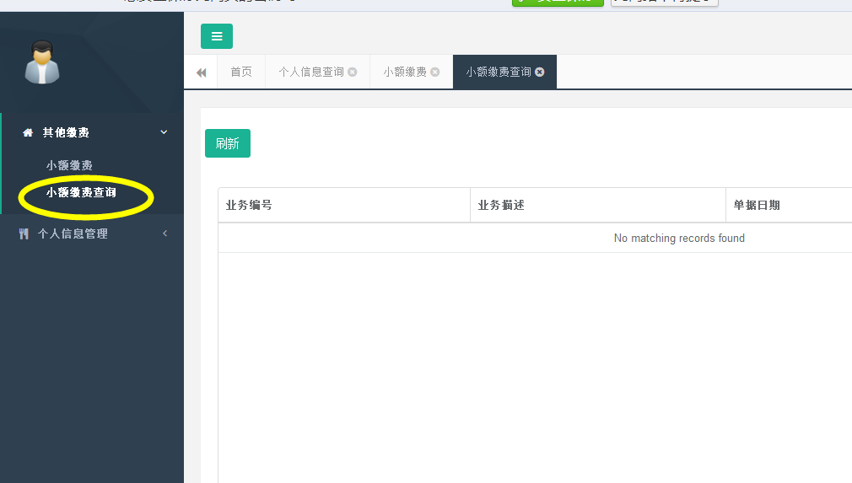Click the home icon beside 其他缴费
Viewport: 852px width, 483px height.
pyautogui.click(x=28, y=132)
